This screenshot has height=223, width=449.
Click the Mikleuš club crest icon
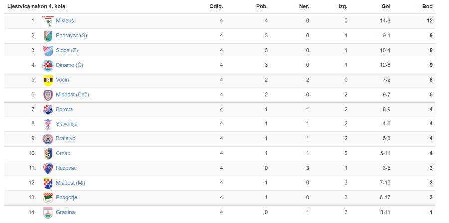[x=48, y=21]
